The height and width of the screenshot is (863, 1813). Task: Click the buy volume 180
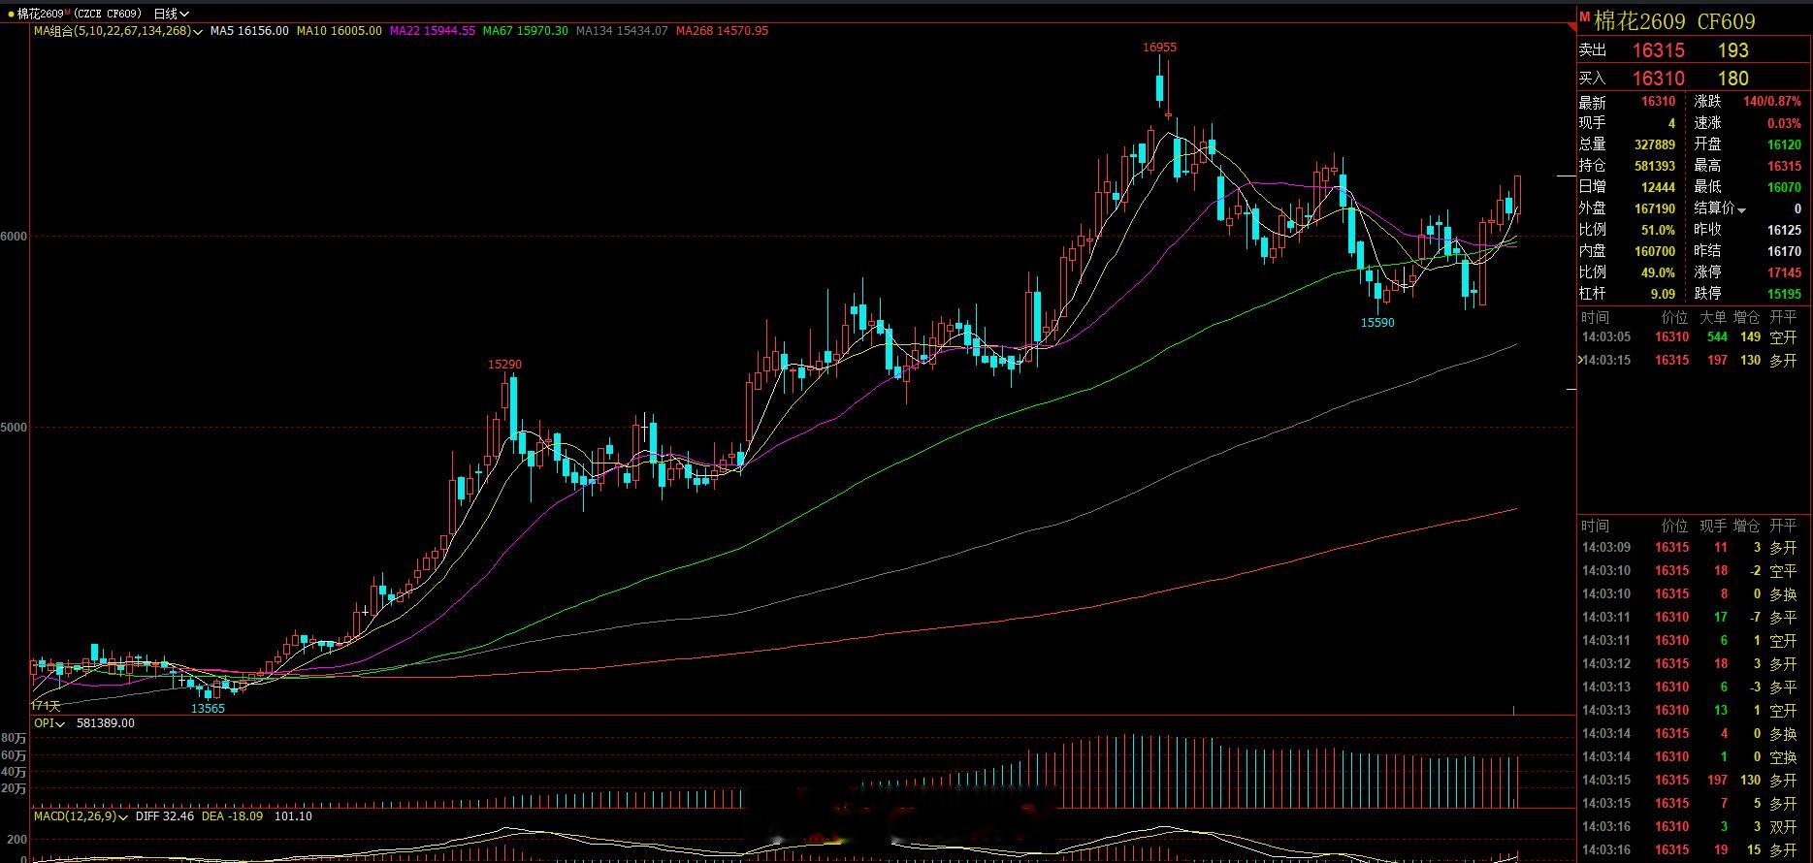coord(1732,79)
